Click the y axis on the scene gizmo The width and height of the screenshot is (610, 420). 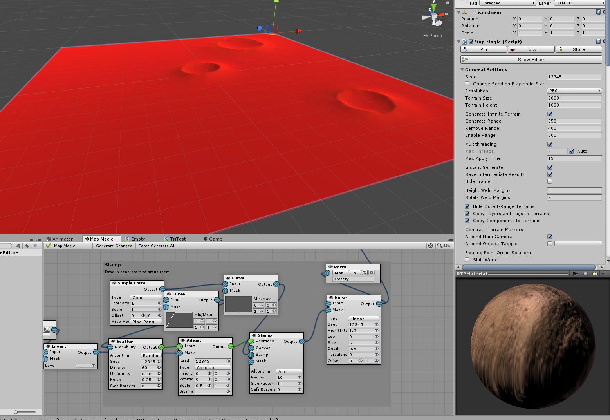(x=434, y=5)
